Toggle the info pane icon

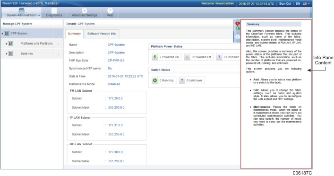point(237,37)
